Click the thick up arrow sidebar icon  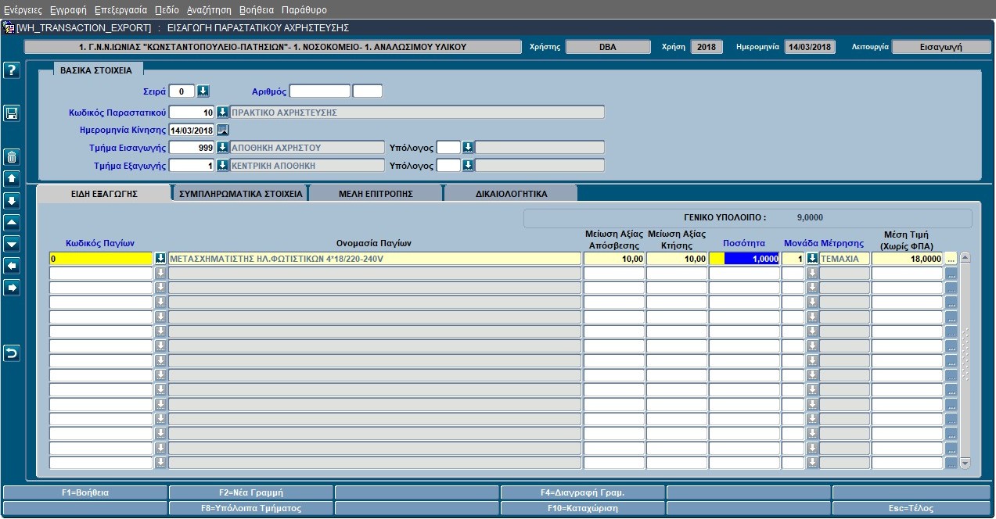point(12,178)
